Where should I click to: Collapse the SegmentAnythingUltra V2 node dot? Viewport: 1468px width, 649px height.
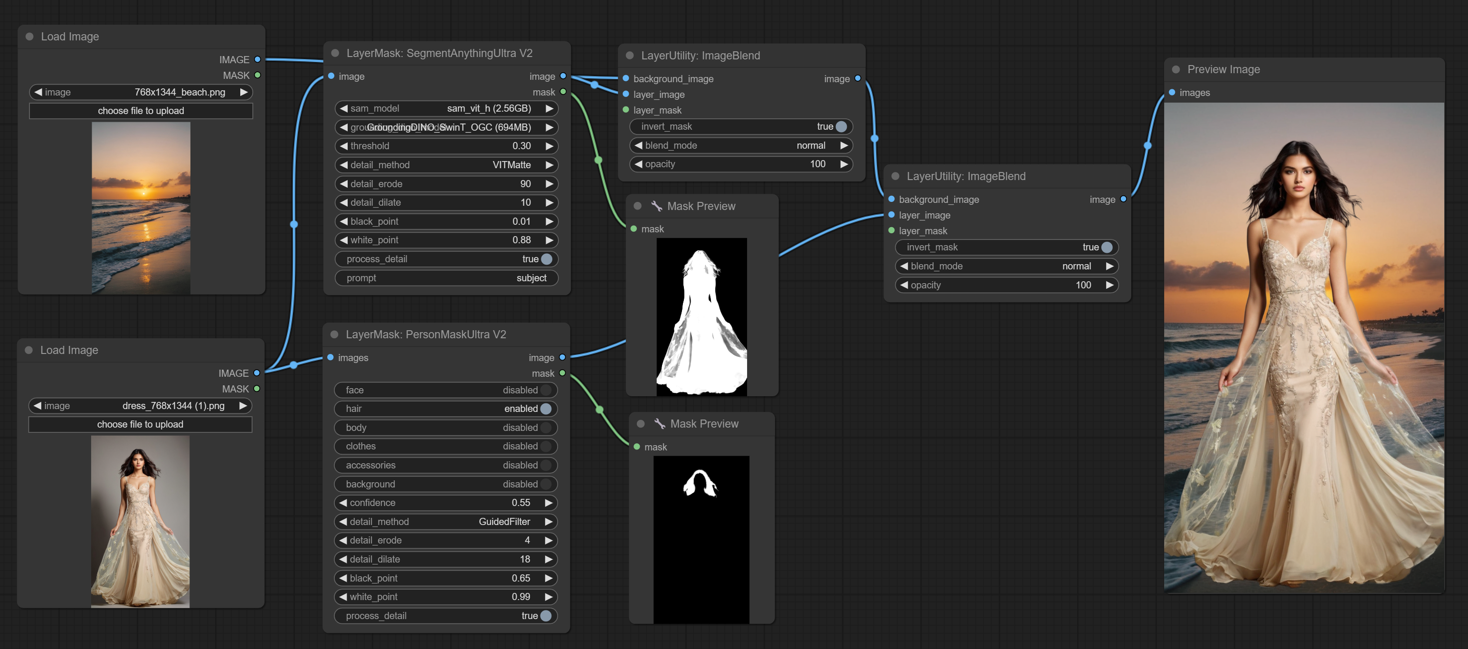335,53
